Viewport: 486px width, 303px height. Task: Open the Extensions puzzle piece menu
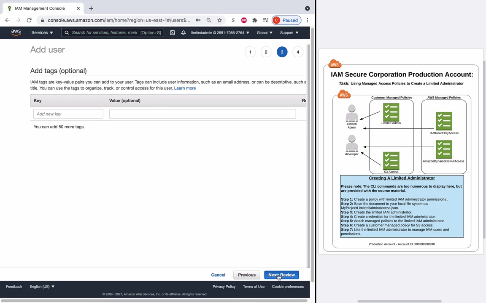pos(255,20)
